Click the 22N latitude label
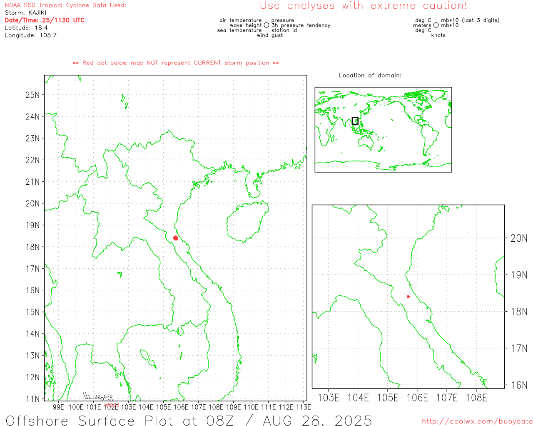Screen dimensions: 533x426 click(32, 160)
